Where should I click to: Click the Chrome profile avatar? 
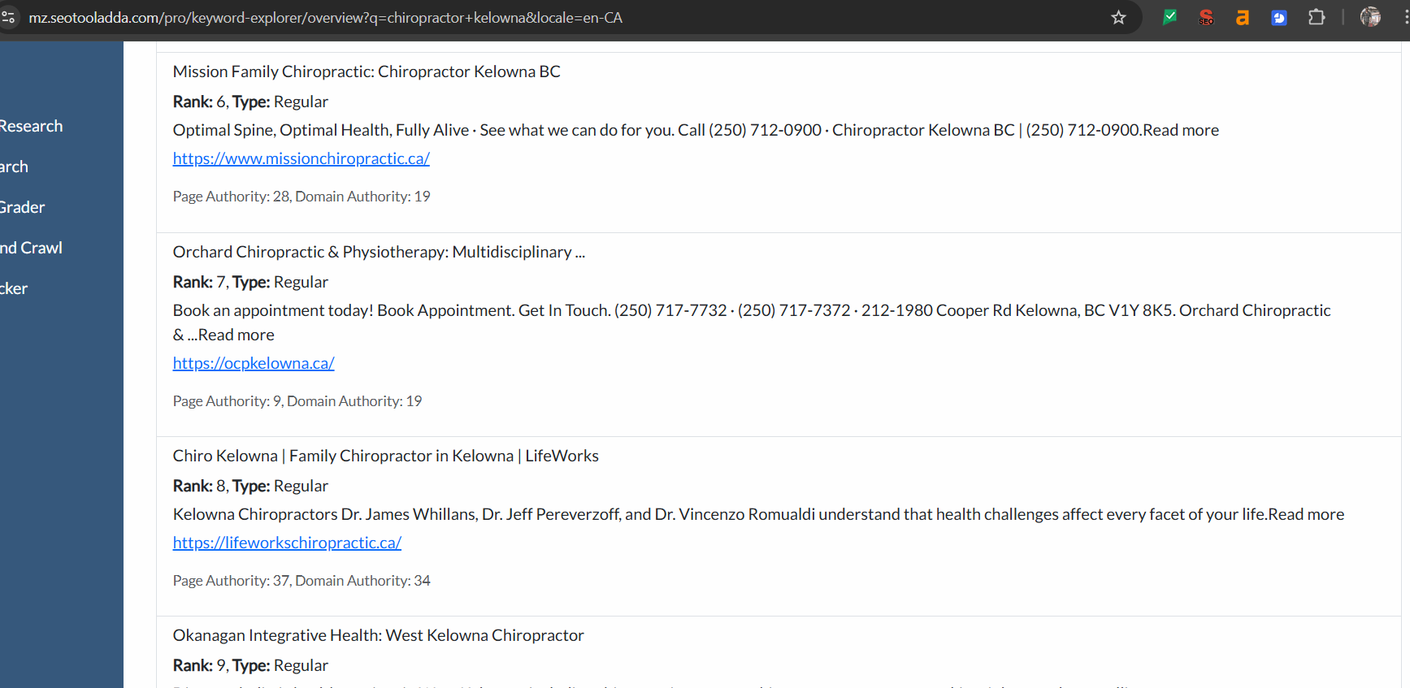(x=1370, y=17)
